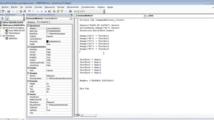
Task: Click the ForeColor black color swatch
Action: (47, 41)
